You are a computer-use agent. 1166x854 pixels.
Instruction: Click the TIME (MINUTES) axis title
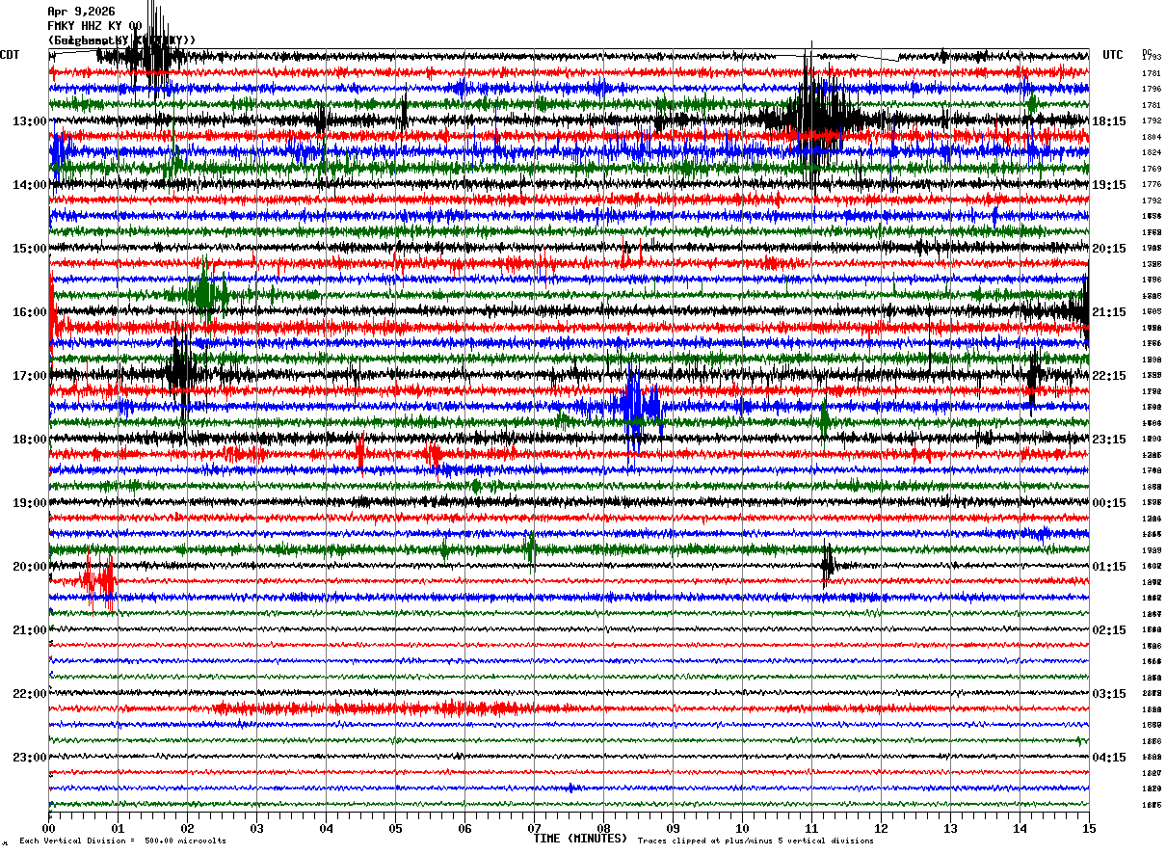(x=580, y=839)
